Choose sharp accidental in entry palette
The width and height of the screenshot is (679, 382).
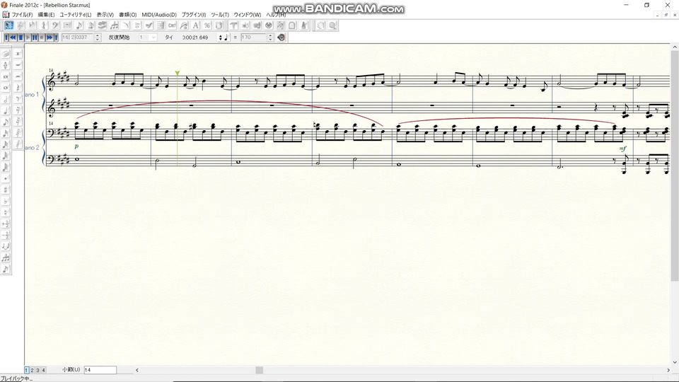click(6, 190)
